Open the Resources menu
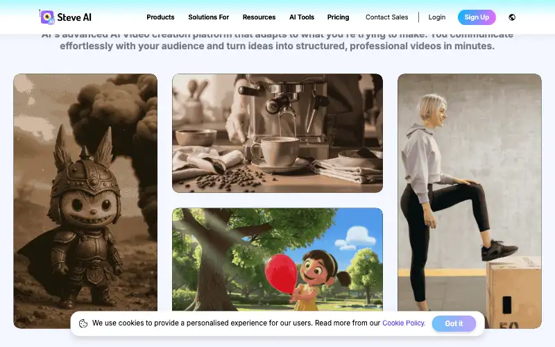 259,17
